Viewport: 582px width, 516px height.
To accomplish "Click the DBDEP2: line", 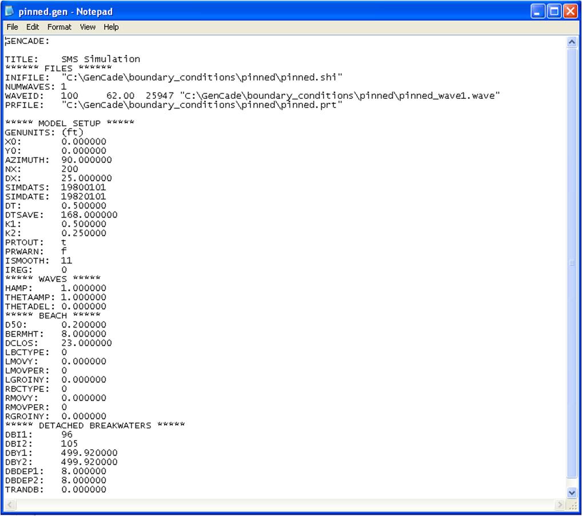I will pos(55,481).
